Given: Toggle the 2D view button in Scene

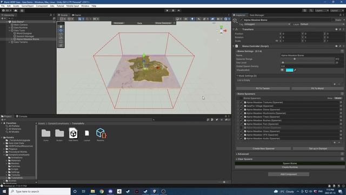Looking at the screenshot, I should [186, 19].
